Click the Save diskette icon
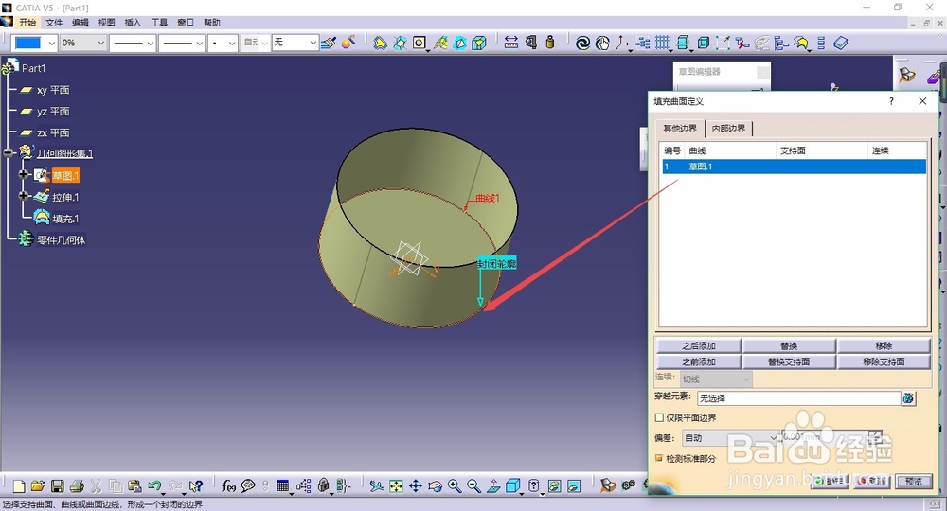 point(58,485)
